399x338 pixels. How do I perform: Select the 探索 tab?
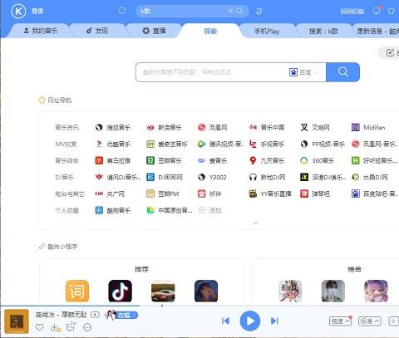click(210, 31)
